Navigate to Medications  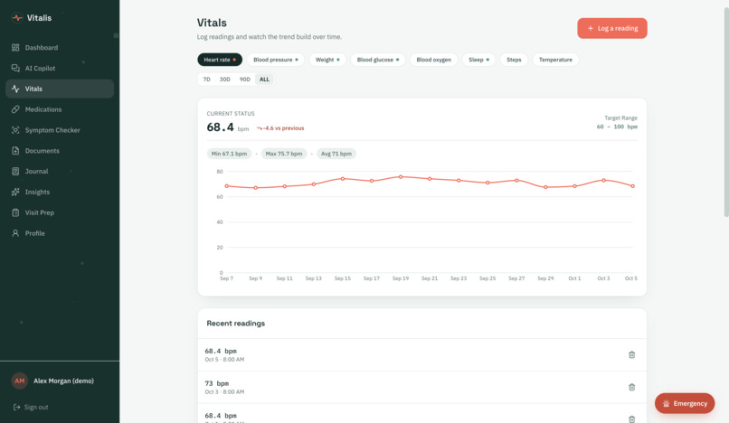coord(60,109)
